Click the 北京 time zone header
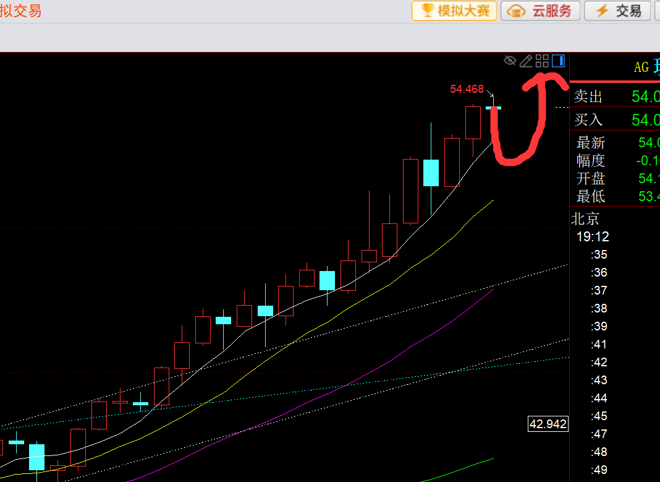The height and width of the screenshot is (482, 660). [585, 218]
